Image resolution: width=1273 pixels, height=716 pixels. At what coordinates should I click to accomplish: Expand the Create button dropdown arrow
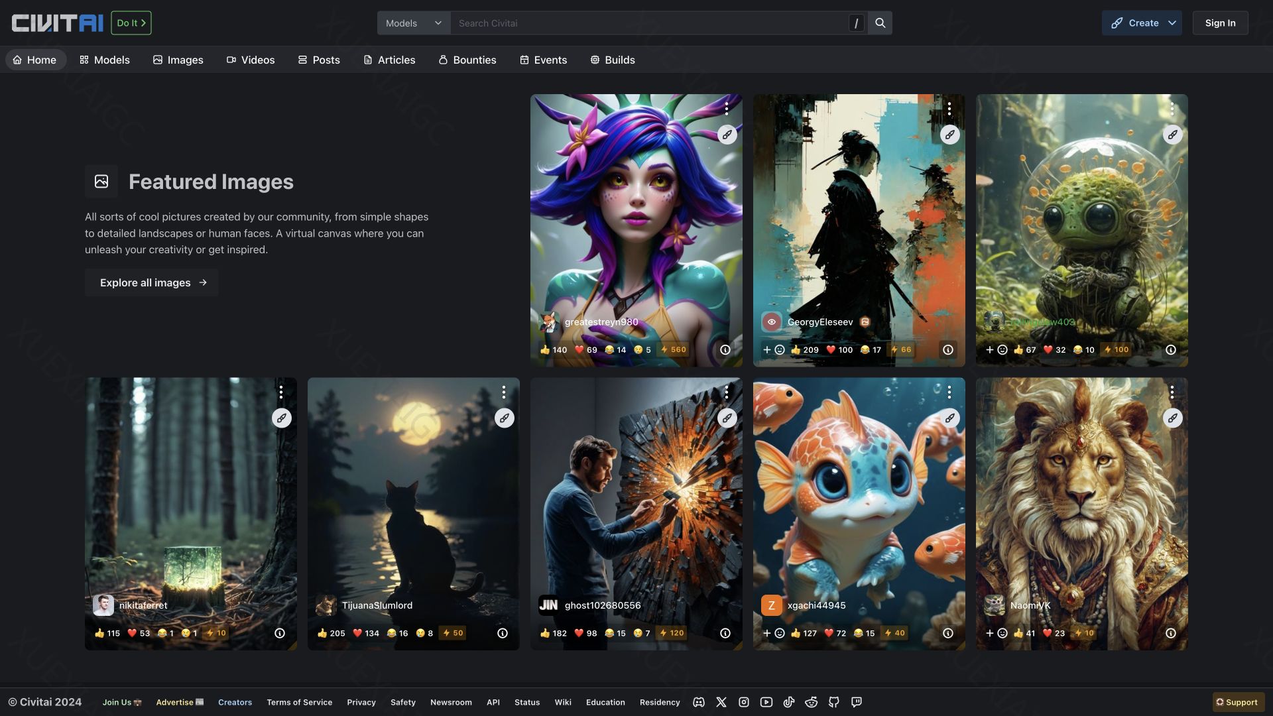[1172, 23]
